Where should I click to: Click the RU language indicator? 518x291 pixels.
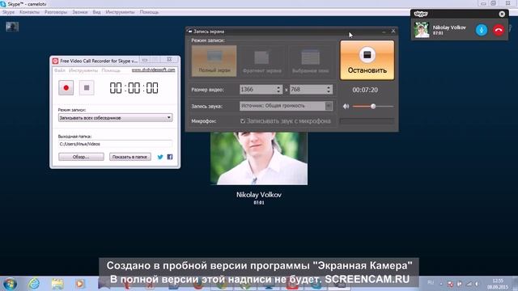(x=431, y=282)
